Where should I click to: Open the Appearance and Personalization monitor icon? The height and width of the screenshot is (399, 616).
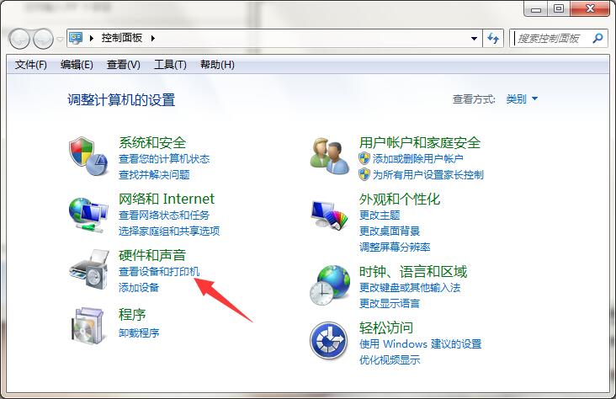point(330,215)
